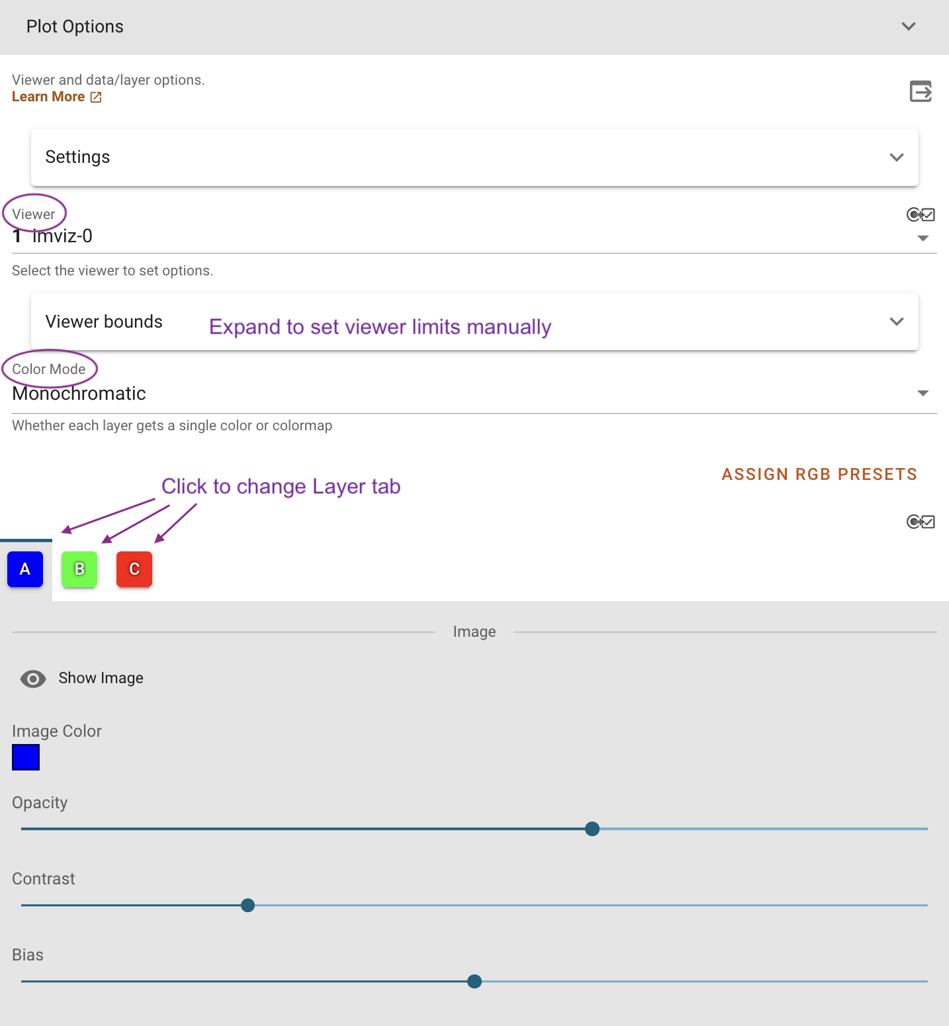Click the Contrast slider handle
Image resolution: width=949 pixels, height=1026 pixels.
tap(248, 905)
